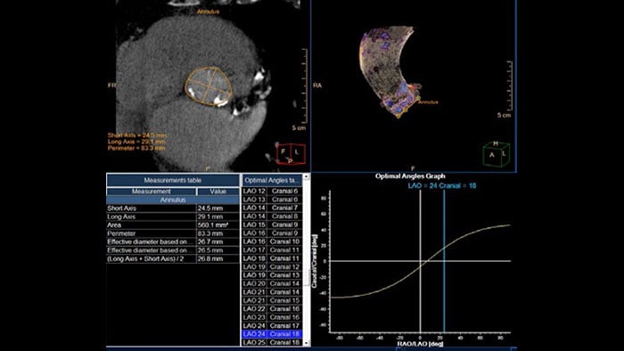Viewport: 624px width, 351px height.
Task: Select the annulus contour ellipse in CT image
Action: coord(209,86)
